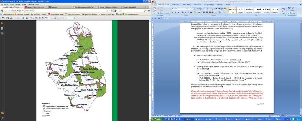Open PDF security lock panel in sidebar
Image resolution: width=302 pixels, height=121 pixels.
click(2, 23)
